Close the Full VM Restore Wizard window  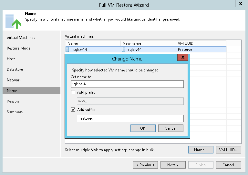(240, 4)
